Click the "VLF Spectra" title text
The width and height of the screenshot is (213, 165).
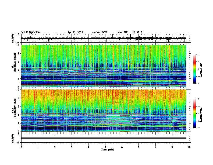click(30, 32)
